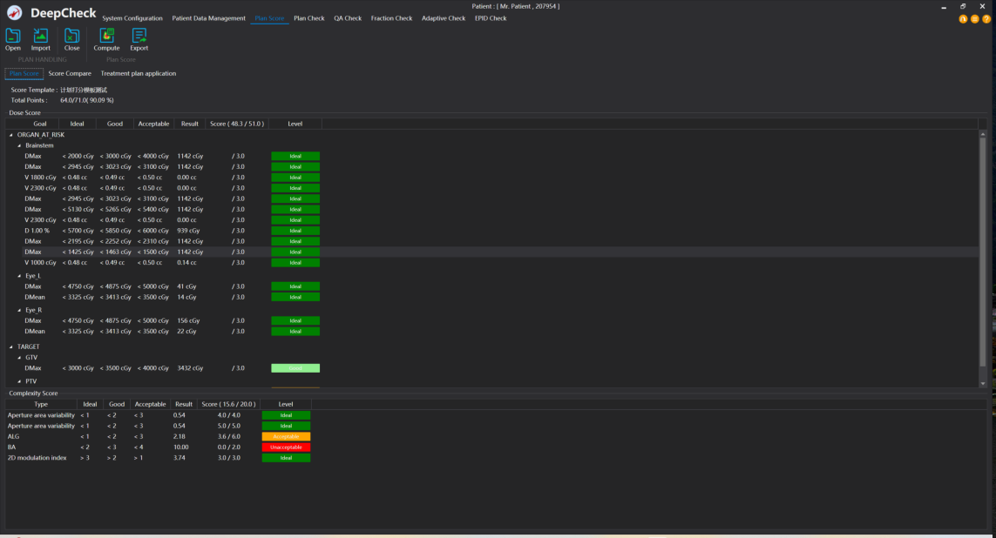Screen dimensions: 996x538
Task: Click the orange menu list icon
Action: [x=974, y=19]
